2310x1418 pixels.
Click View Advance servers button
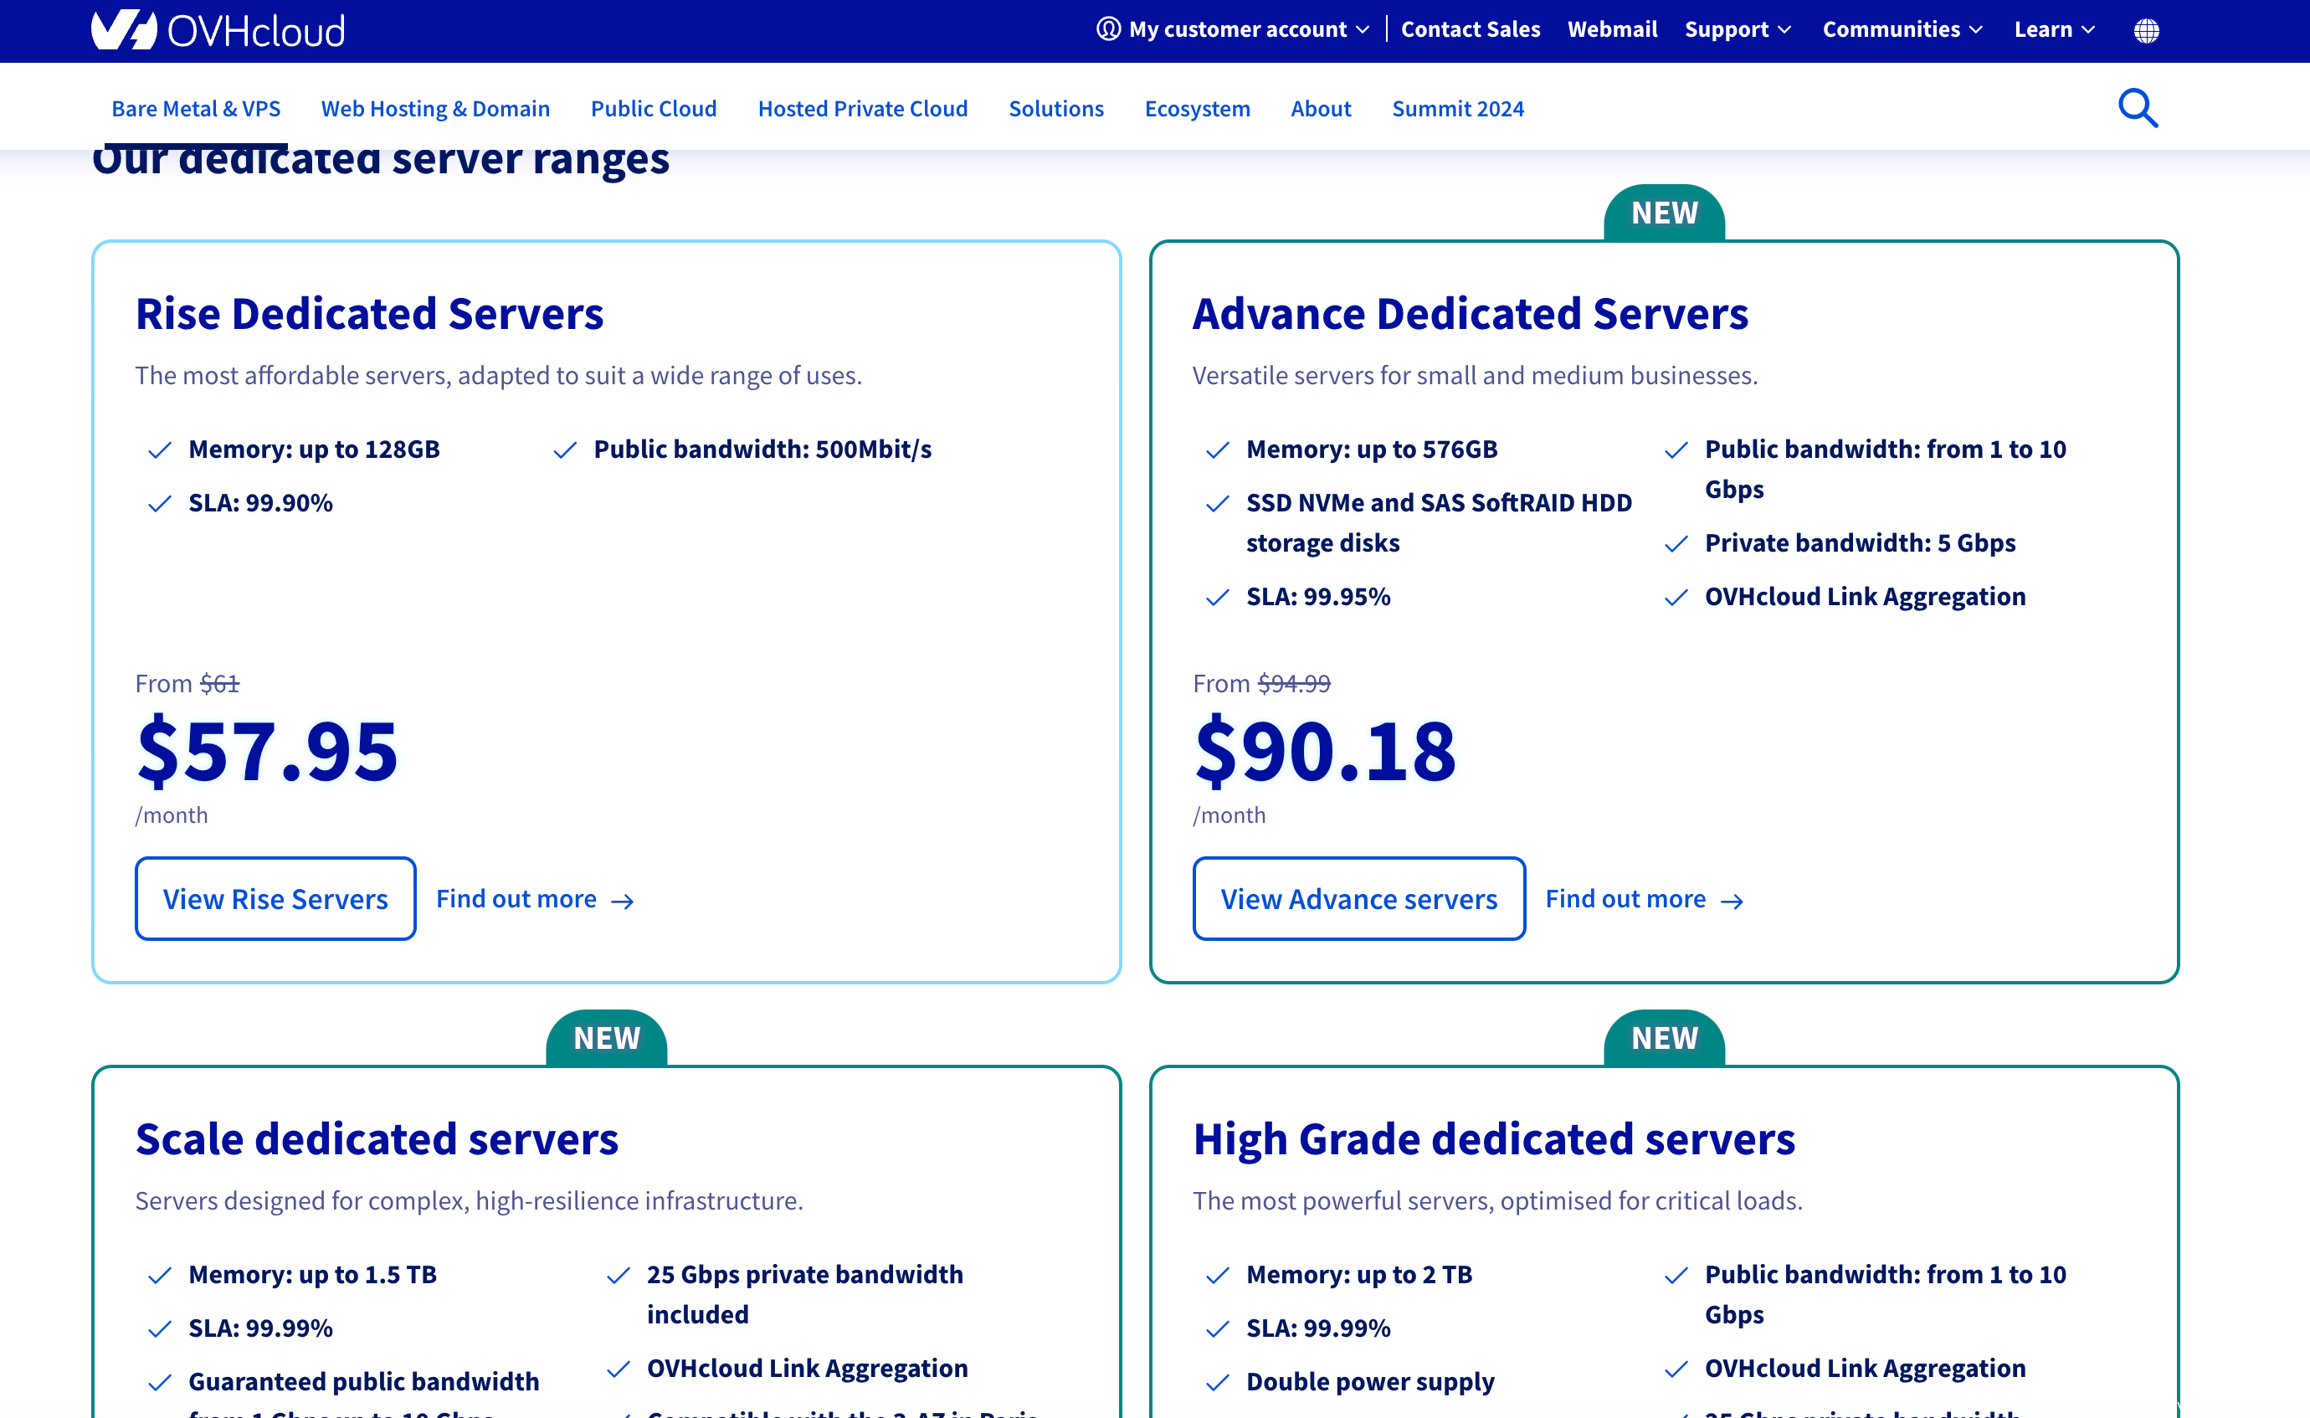(1358, 898)
